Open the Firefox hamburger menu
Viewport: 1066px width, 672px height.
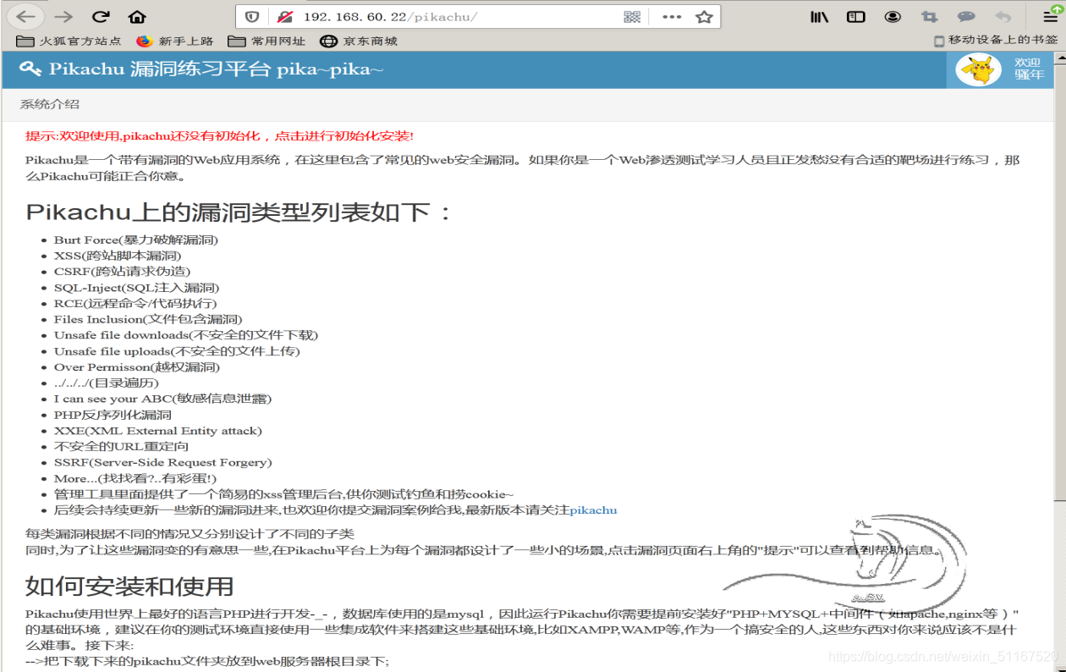pos(1050,16)
